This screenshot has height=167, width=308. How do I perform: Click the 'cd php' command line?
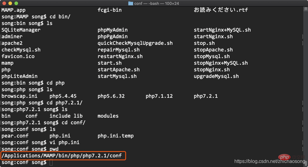[x=33, y=83]
